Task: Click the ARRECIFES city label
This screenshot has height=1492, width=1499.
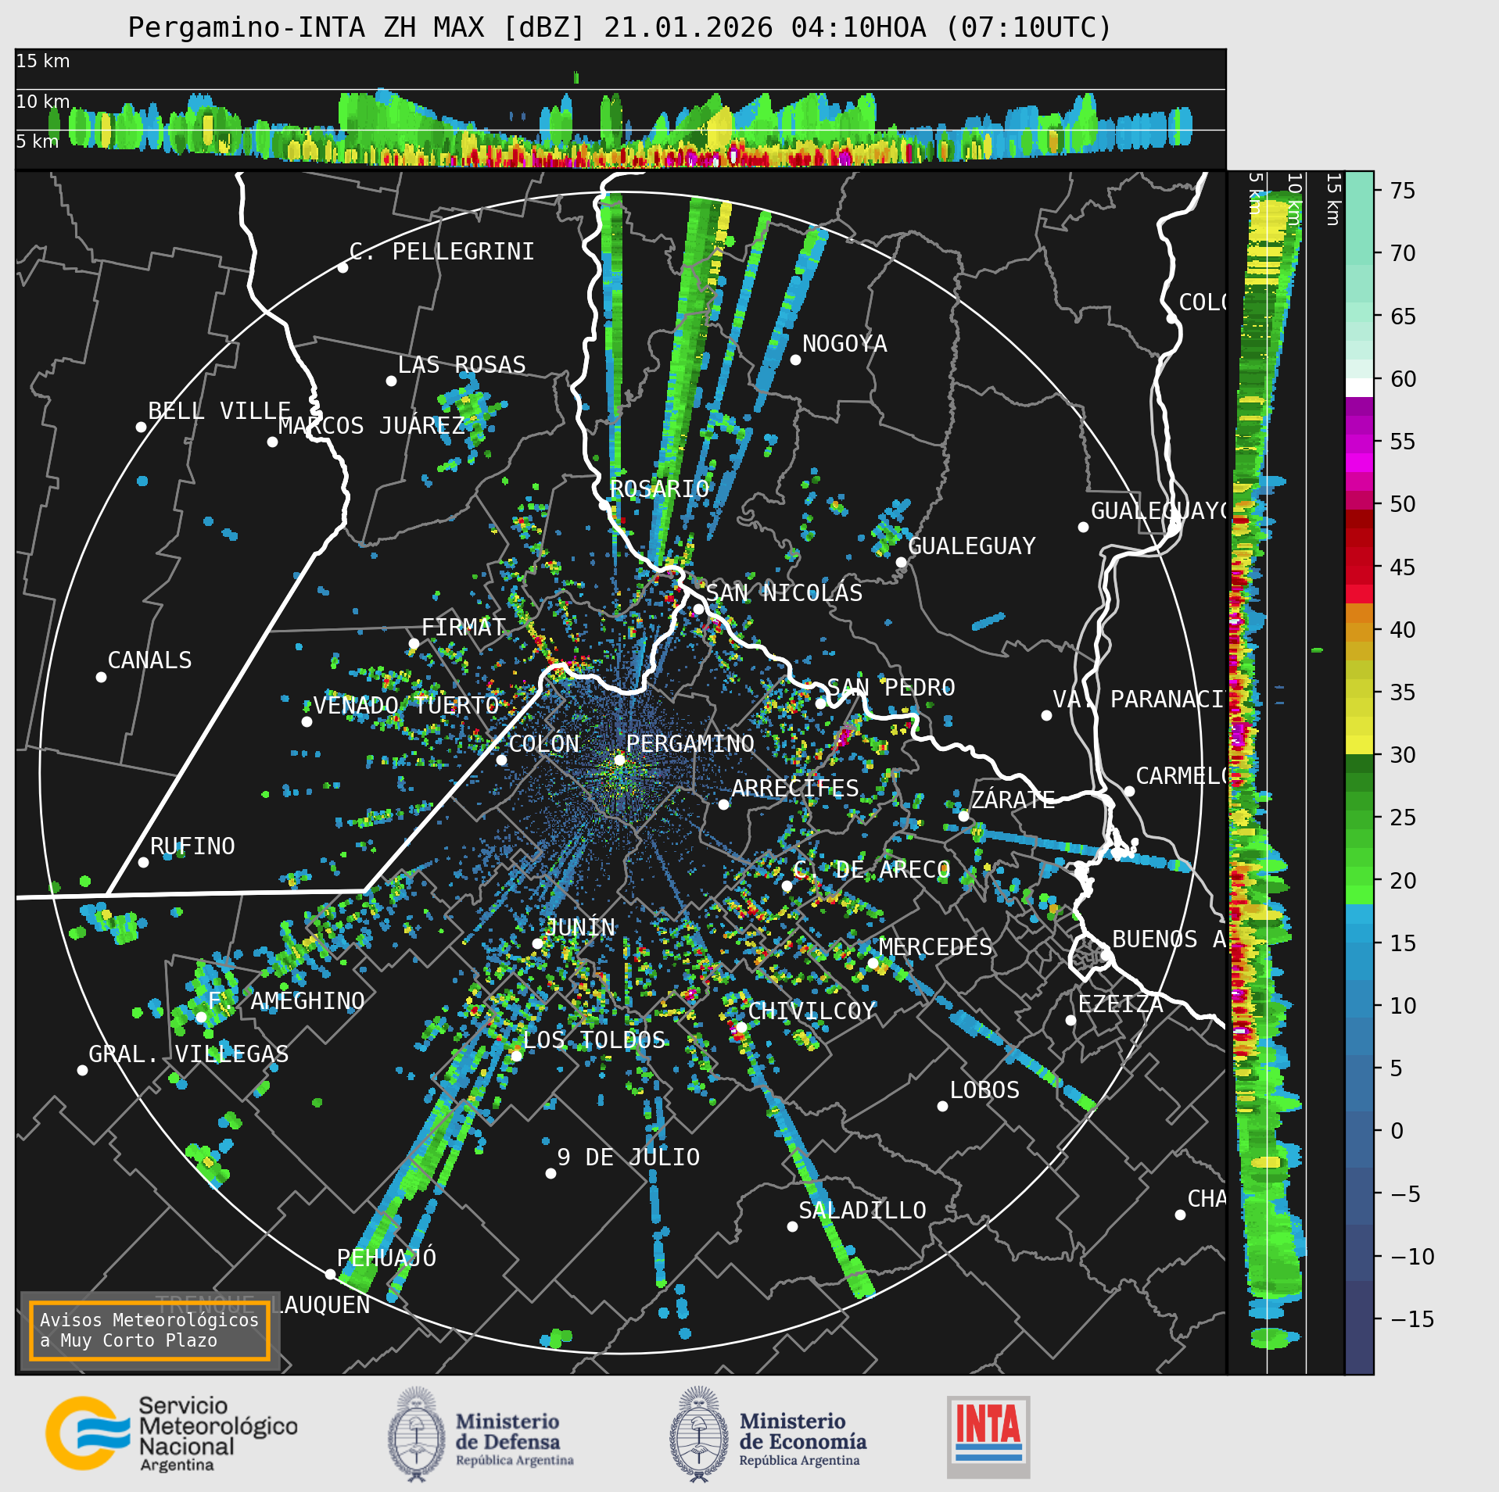Action: [x=795, y=788]
